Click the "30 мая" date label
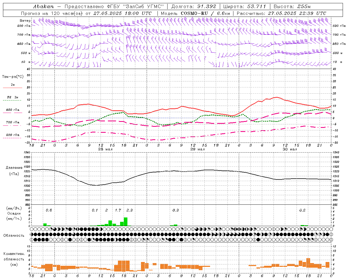 click(290, 149)
